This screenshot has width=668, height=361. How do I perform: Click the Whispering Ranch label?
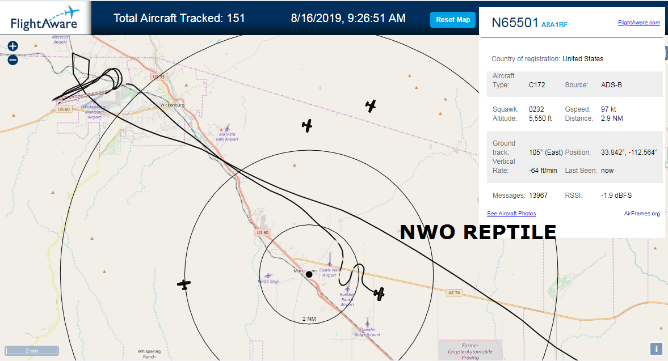click(x=149, y=354)
